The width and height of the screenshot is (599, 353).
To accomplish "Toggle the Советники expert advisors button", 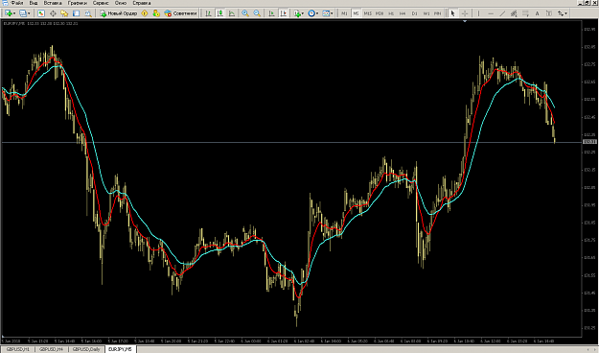I will pos(180,13).
